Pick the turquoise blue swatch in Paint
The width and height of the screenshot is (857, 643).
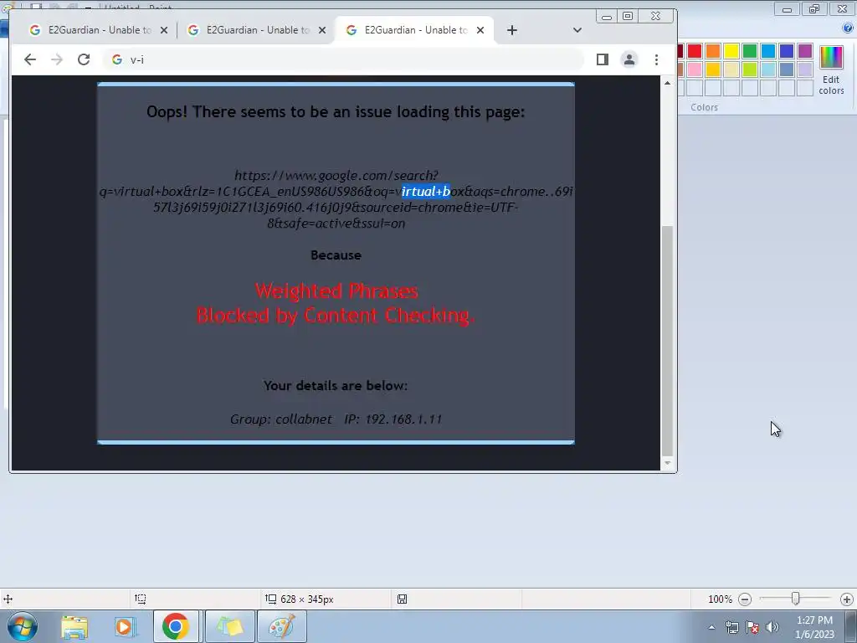(768, 51)
